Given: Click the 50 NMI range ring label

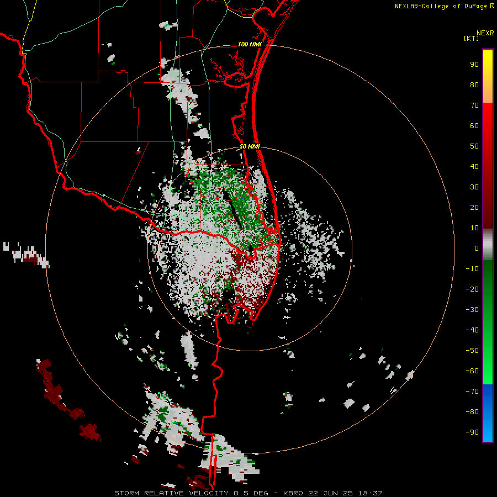Looking at the screenshot, I should tap(250, 146).
